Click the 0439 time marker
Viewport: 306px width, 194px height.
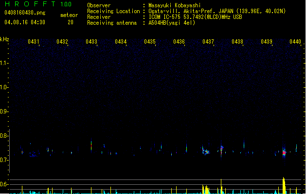click(x=267, y=42)
